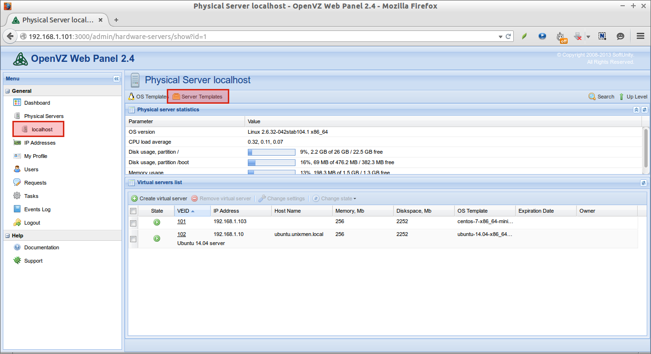Select the Physical Server localhost browser tab
Screen dimensions: 651x354
point(57,20)
